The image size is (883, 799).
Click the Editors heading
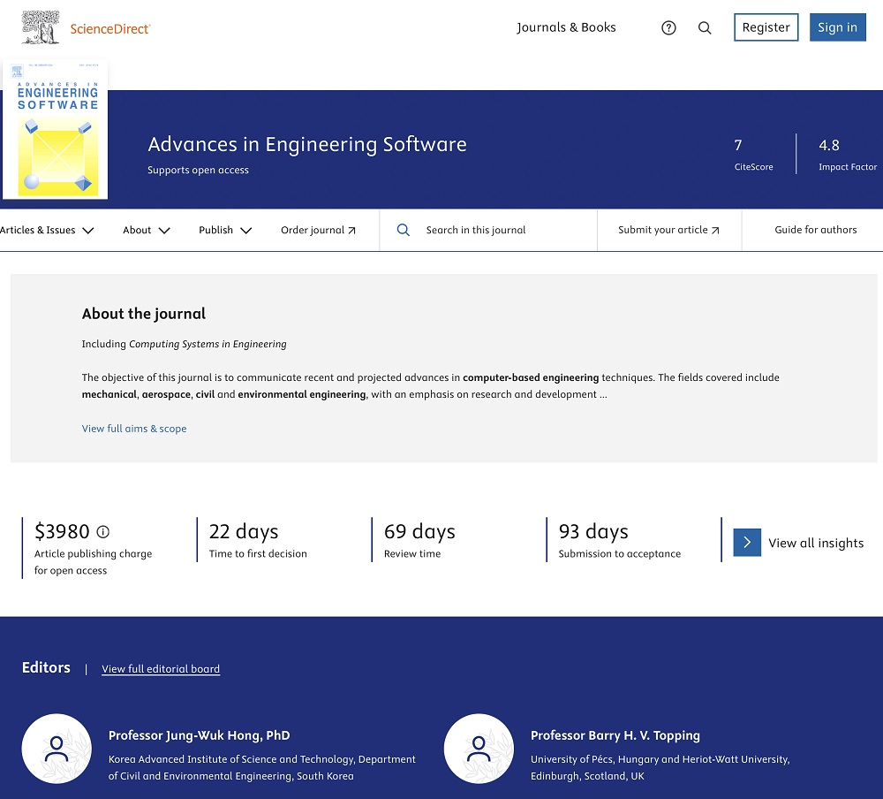(46, 667)
